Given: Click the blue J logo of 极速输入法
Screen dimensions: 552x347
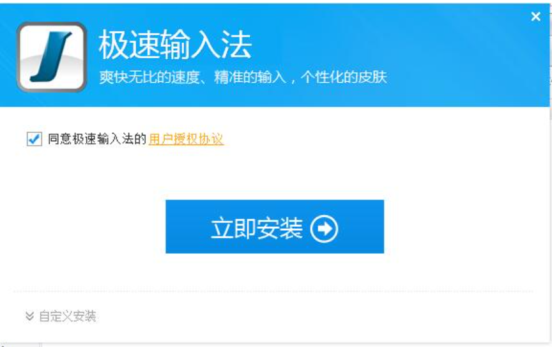Looking at the screenshot, I should click(x=51, y=57).
